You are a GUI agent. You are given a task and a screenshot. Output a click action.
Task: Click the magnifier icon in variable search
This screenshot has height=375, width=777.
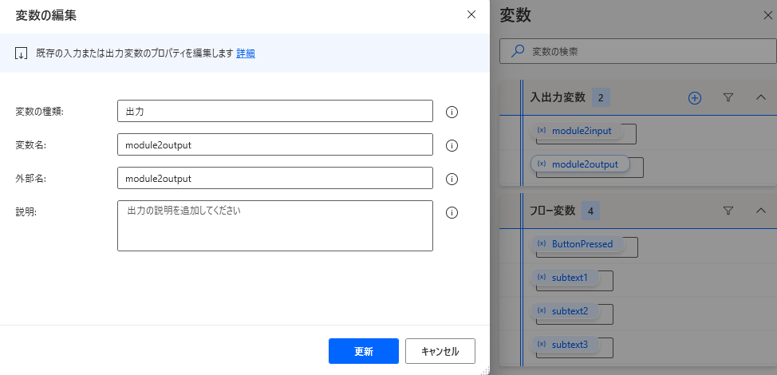518,51
